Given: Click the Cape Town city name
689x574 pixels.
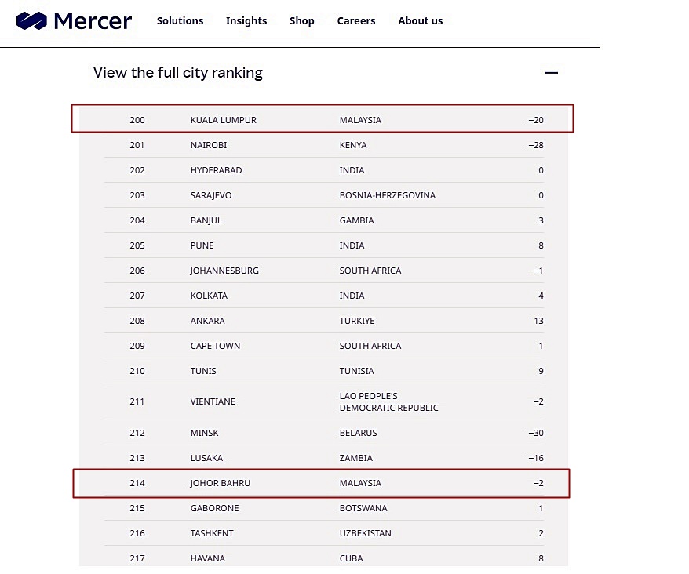Looking at the screenshot, I should pyautogui.click(x=215, y=346).
